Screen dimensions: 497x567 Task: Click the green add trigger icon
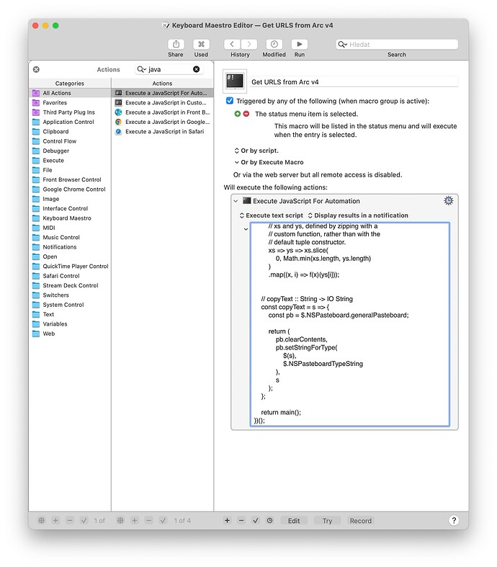click(x=238, y=114)
